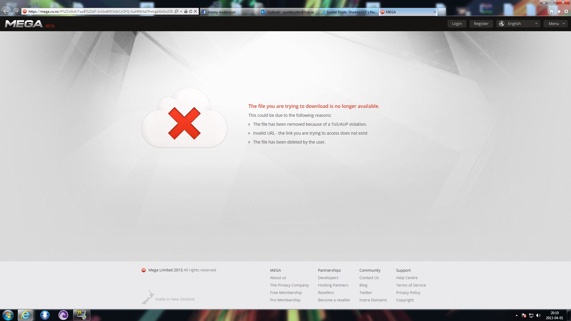The image size is (571, 321).
Task: Click the Register button
Action: 481,24
